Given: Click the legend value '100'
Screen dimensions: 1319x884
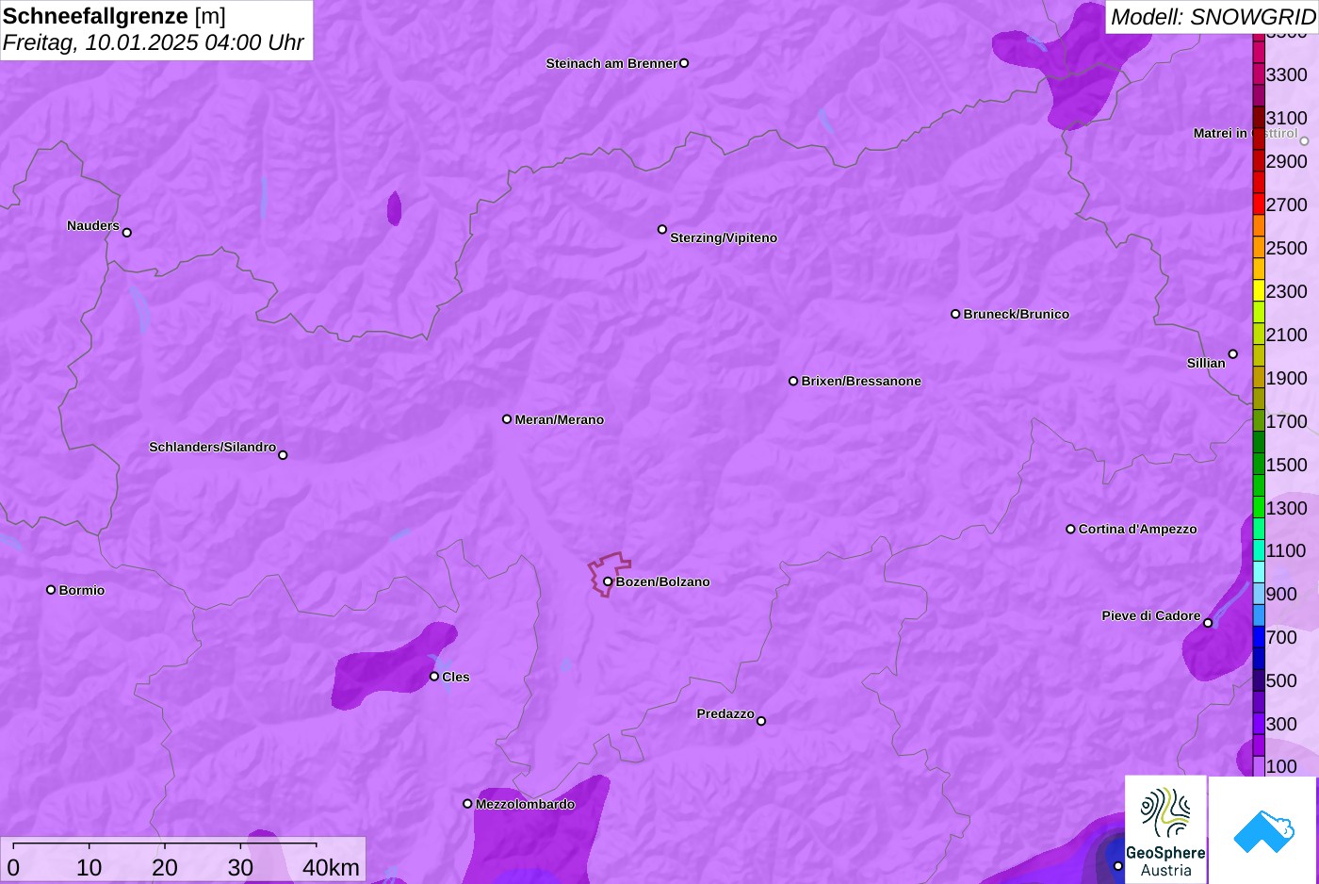Looking at the screenshot, I should 1281,766.
